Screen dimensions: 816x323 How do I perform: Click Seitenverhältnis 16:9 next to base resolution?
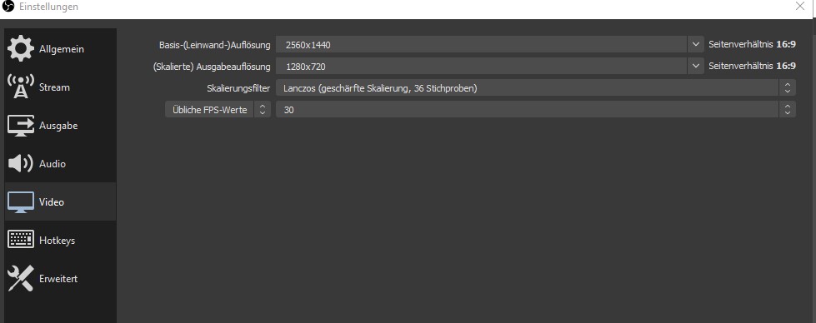[752, 45]
